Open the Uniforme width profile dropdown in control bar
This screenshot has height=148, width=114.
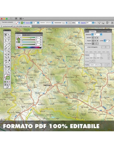point(52,23)
